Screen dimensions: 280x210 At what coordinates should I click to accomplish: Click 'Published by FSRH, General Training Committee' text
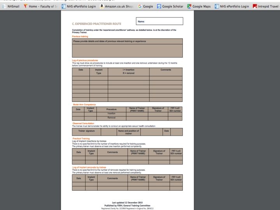[127, 206]
